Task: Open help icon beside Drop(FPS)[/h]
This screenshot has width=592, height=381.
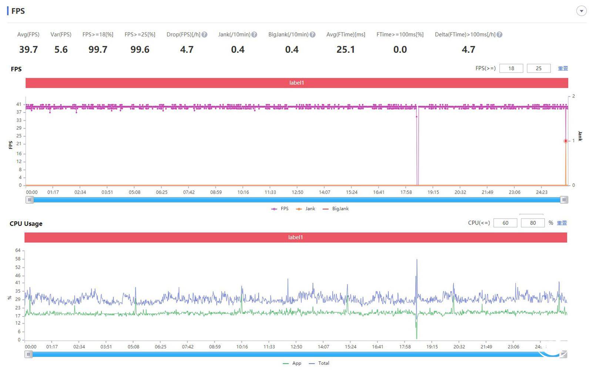Action: (x=204, y=35)
